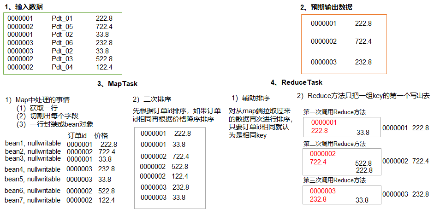This screenshot has width=434, height=209.
Task: Select Pdt_03 in the input data box
Action: tap(62, 59)
